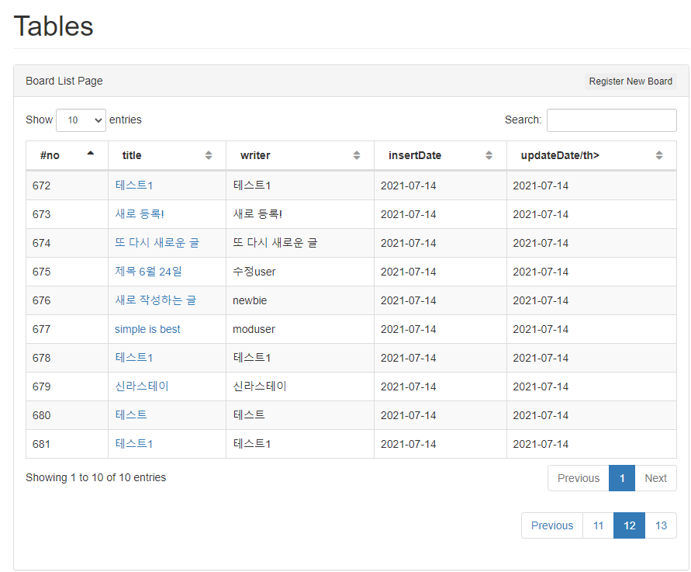
Task: Click the writer column header label
Action: pyautogui.click(x=255, y=155)
